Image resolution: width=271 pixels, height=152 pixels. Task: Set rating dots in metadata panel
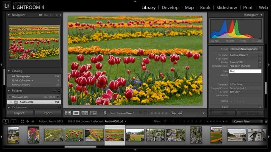(238, 101)
